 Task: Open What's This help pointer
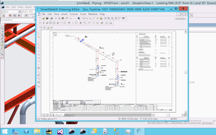click(124, 19)
